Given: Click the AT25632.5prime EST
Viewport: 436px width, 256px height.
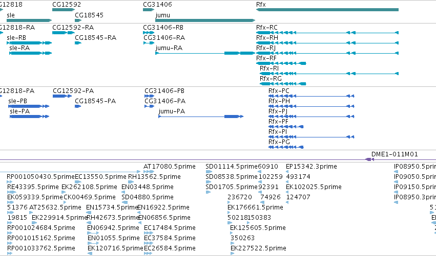Looking at the screenshot, I should click(x=55, y=208).
